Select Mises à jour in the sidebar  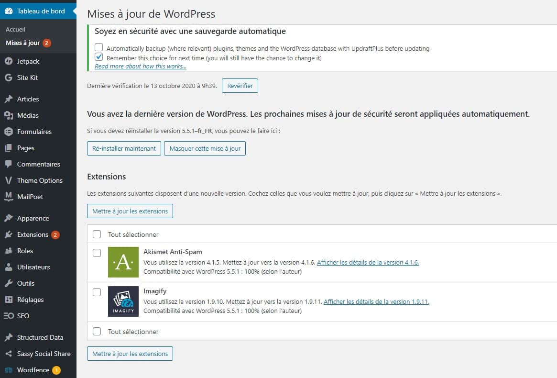(22, 43)
